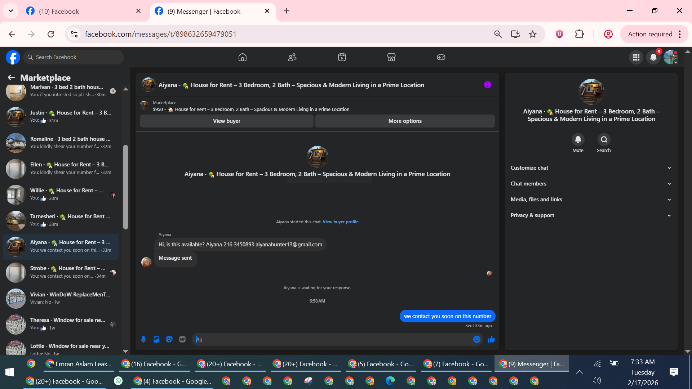Open Facebook notifications bell
This screenshot has height=389, width=692.
click(653, 57)
